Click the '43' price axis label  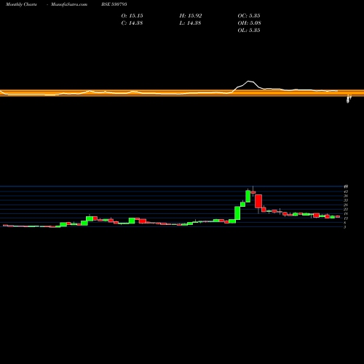point(346,191)
